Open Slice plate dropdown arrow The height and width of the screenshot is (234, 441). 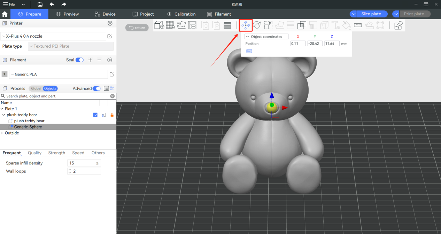pyautogui.click(x=354, y=14)
